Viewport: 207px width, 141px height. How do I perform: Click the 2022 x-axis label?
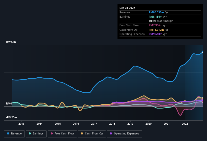click(x=185, y=124)
